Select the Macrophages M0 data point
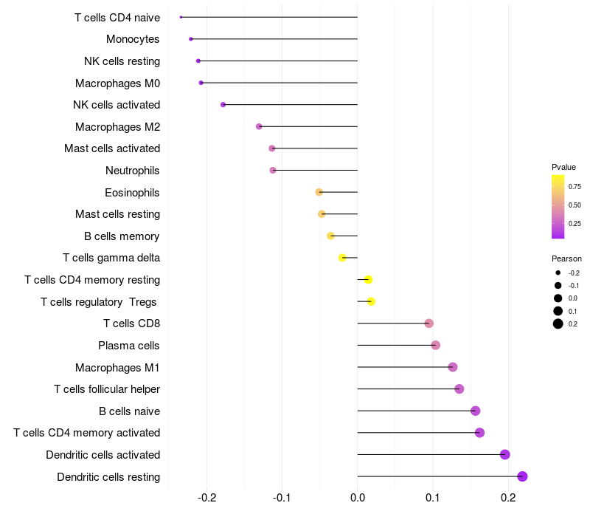Screen dimensions: 590x517 coord(201,83)
